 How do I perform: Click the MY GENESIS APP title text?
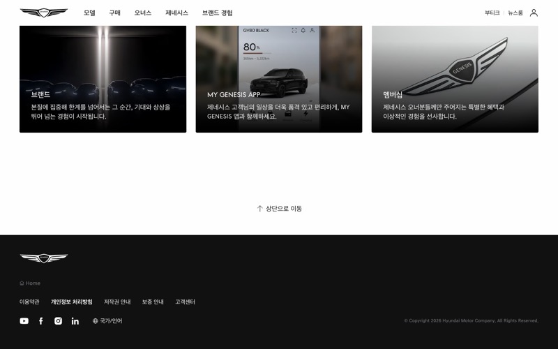(x=234, y=95)
